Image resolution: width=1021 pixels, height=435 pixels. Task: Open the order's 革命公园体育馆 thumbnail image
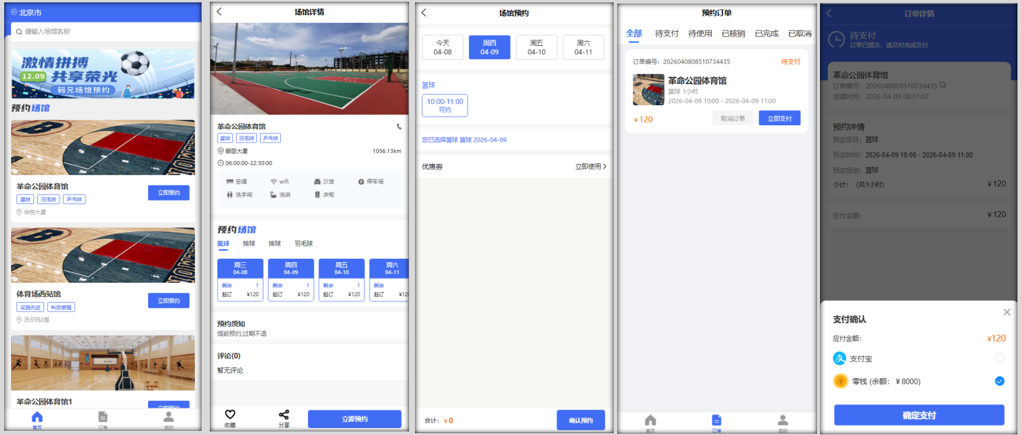pos(648,89)
